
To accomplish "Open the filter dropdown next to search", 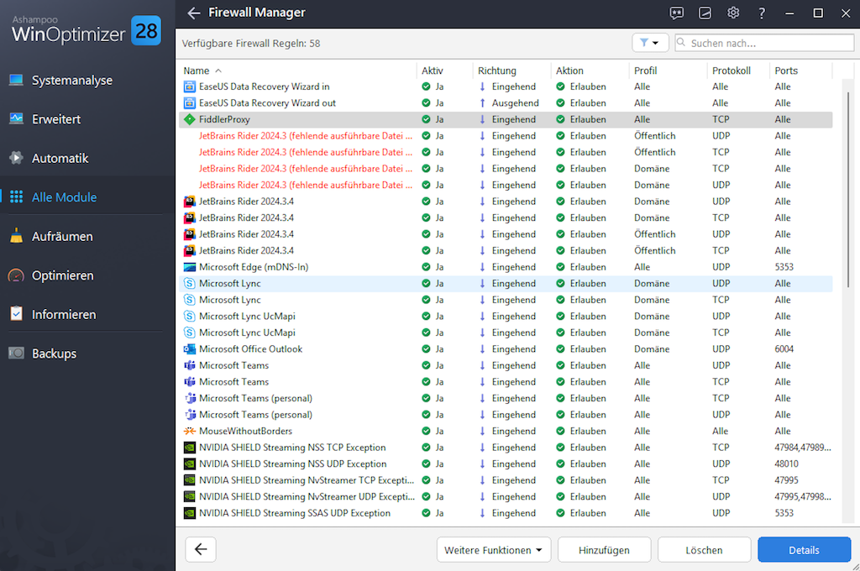I will point(650,43).
